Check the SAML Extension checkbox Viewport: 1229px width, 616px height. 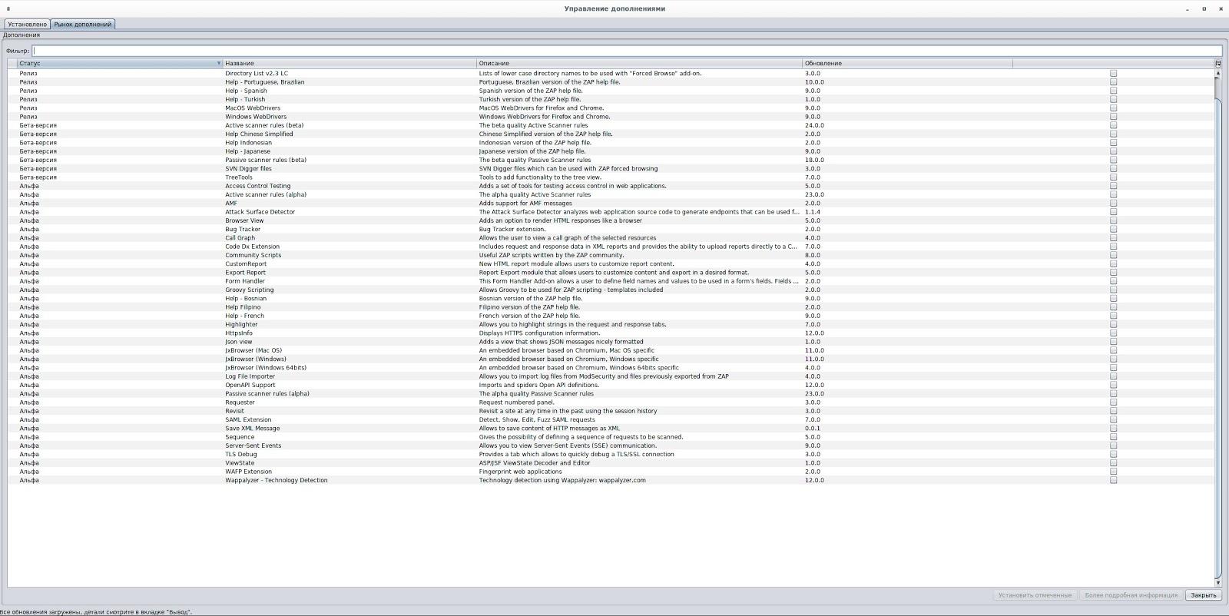click(x=1113, y=419)
